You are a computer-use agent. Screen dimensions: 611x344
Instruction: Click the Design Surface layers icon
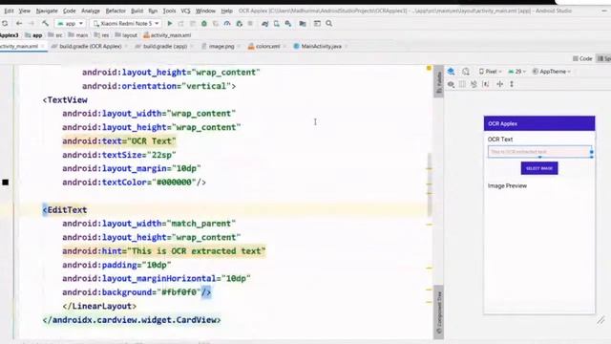click(451, 72)
